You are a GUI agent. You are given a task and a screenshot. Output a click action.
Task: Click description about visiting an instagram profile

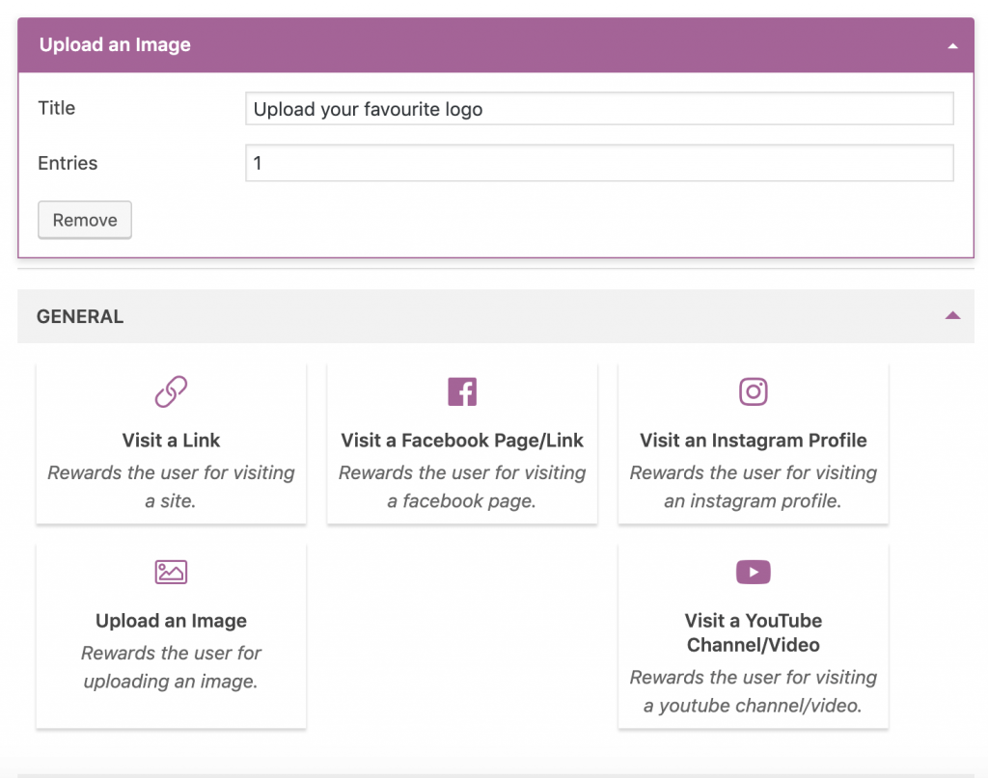(x=753, y=487)
